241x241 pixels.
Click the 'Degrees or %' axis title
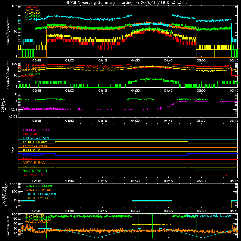point(8,226)
